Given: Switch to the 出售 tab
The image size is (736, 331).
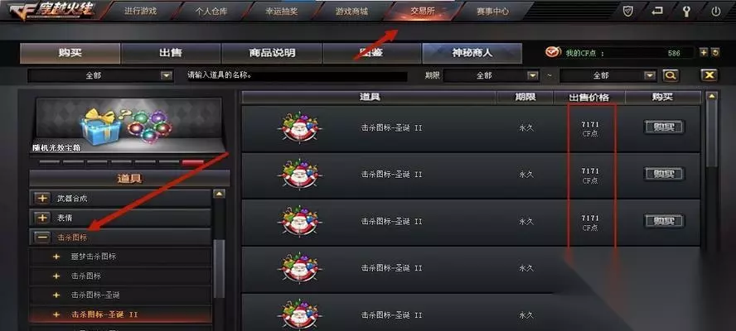Looking at the screenshot, I should [x=171, y=53].
